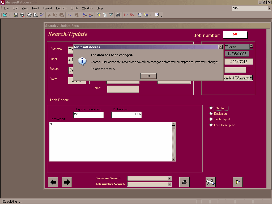Close the Microsoft Access message dialog
Viewport: 272px width, 204px height.
pyautogui.click(x=220, y=47)
